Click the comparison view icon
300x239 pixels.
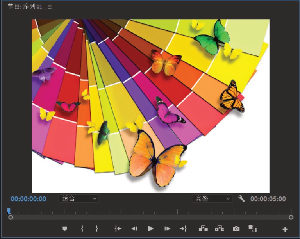click(x=252, y=228)
